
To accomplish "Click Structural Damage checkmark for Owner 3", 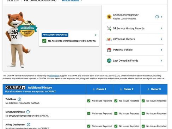I will click(143, 113).
